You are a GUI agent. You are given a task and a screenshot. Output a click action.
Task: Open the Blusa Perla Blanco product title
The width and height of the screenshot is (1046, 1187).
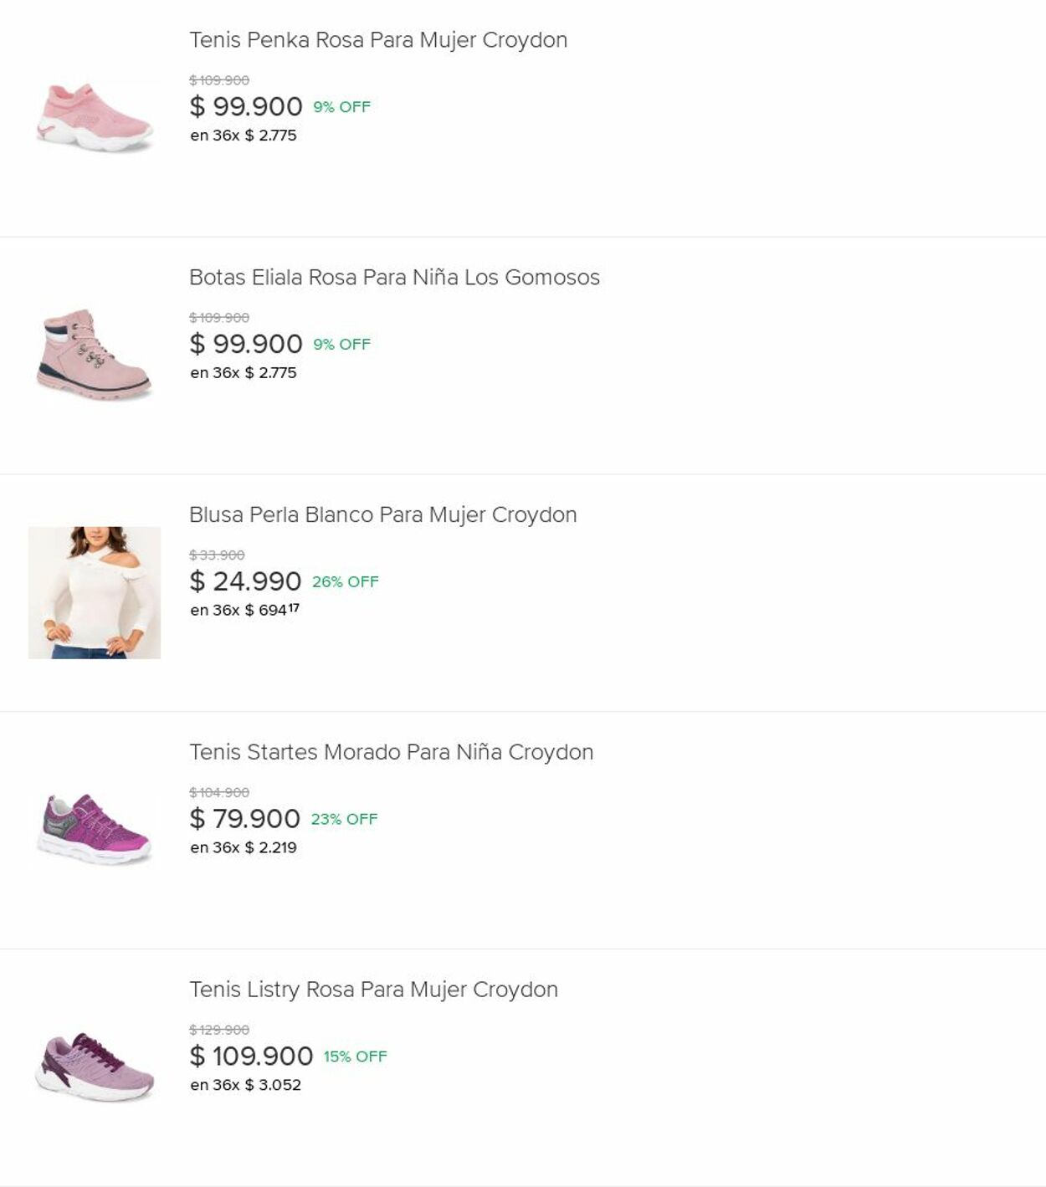(382, 515)
